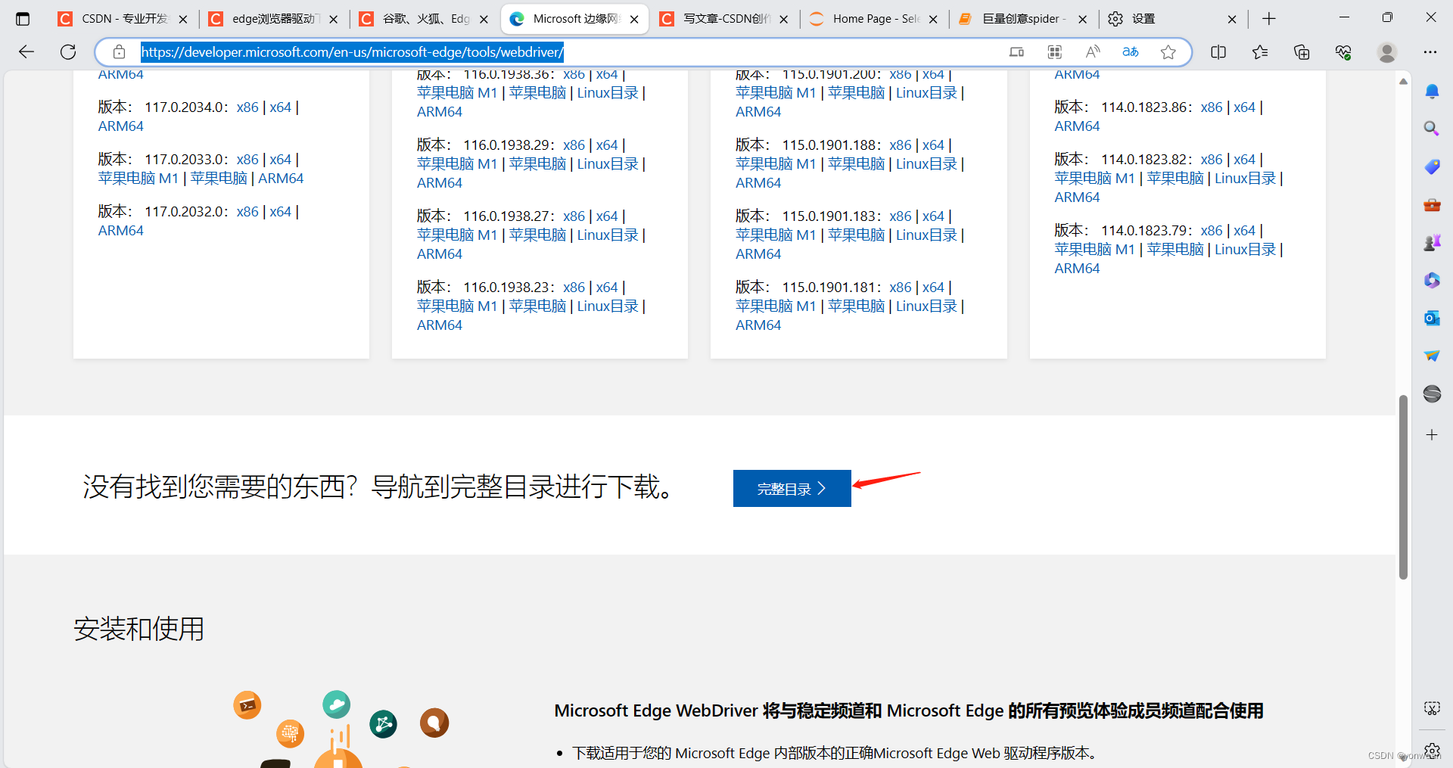Open the Edge sidebar sphere app icon

(x=1432, y=393)
